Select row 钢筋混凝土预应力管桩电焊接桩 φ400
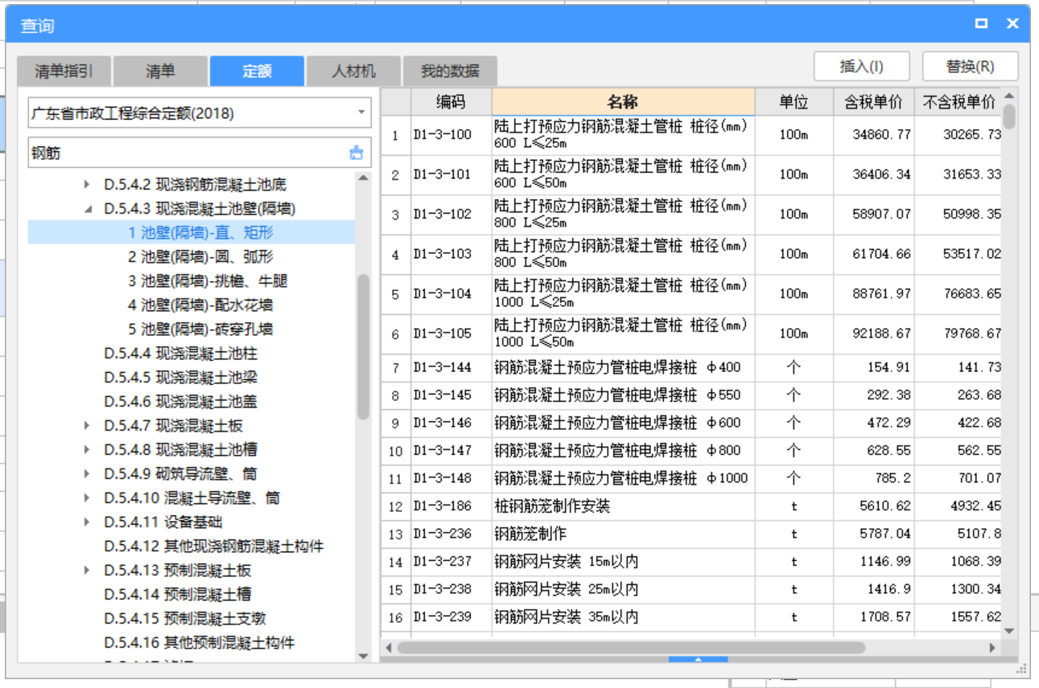1039x688 pixels. pyautogui.click(x=623, y=368)
